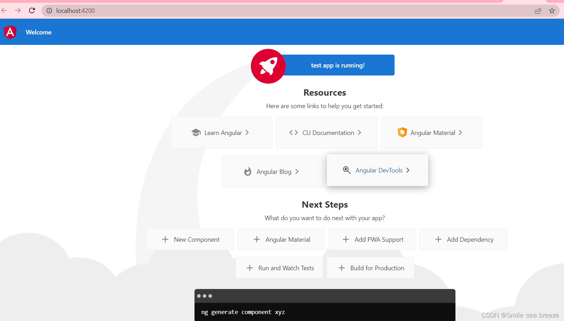Go forward with the browser forward arrow

click(18, 10)
